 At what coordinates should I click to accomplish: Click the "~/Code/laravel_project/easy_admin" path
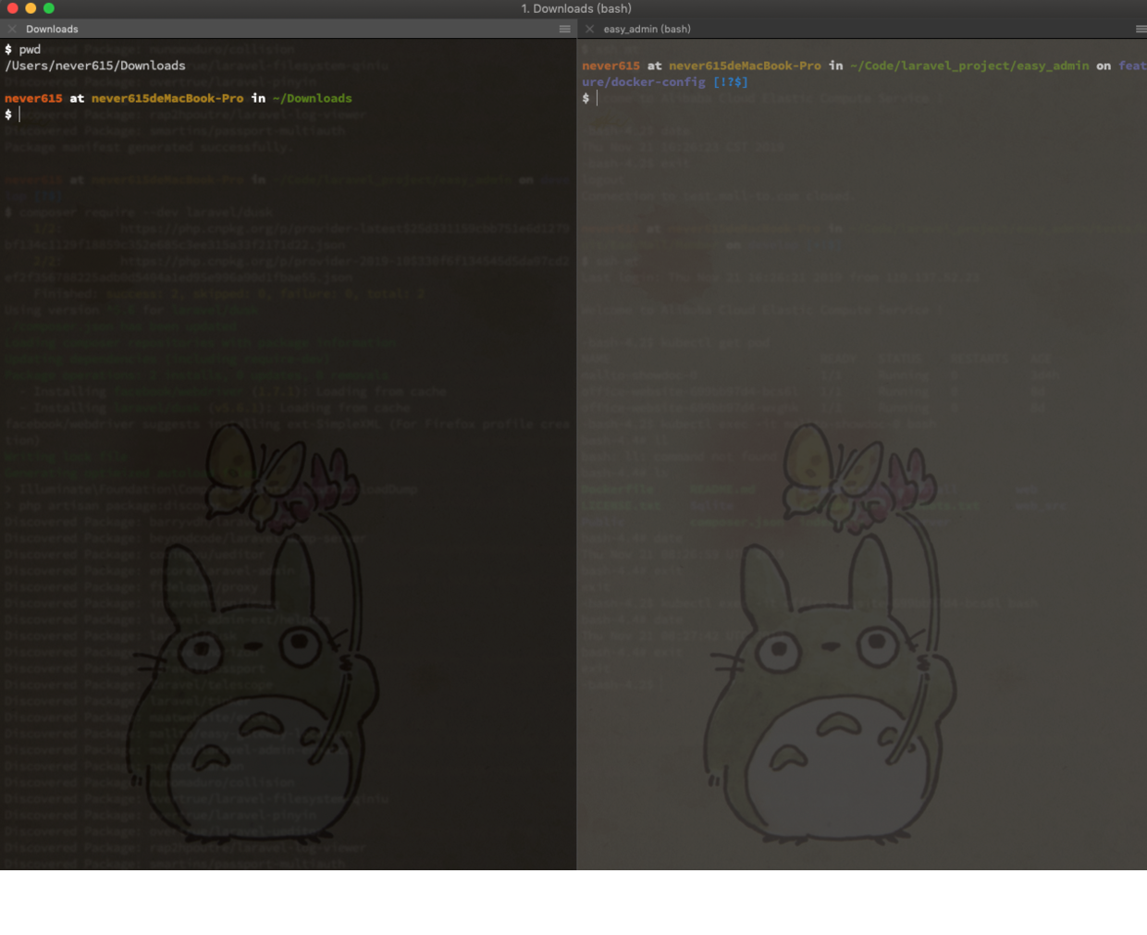969,66
